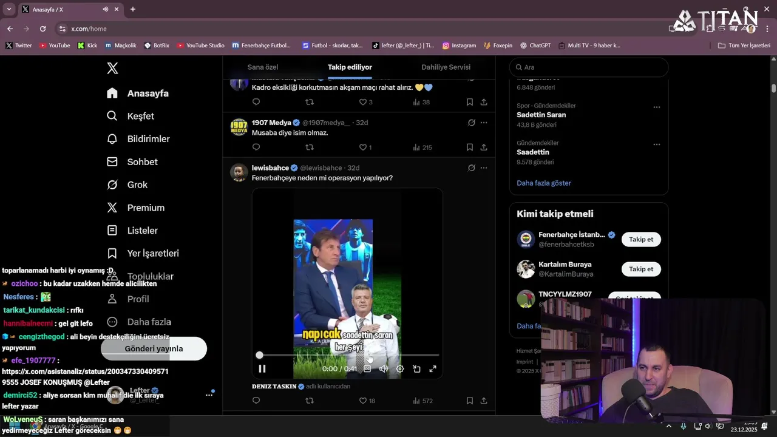Open more options on 1907 Medya post
This screenshot has height=437, width=777.
point(484,123)
